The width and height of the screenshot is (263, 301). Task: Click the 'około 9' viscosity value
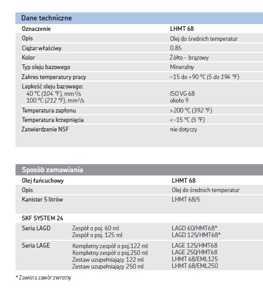click(x=179, y=101)
